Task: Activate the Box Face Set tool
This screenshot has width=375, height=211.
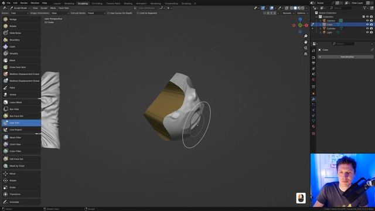Action: (x=21, y=116)
